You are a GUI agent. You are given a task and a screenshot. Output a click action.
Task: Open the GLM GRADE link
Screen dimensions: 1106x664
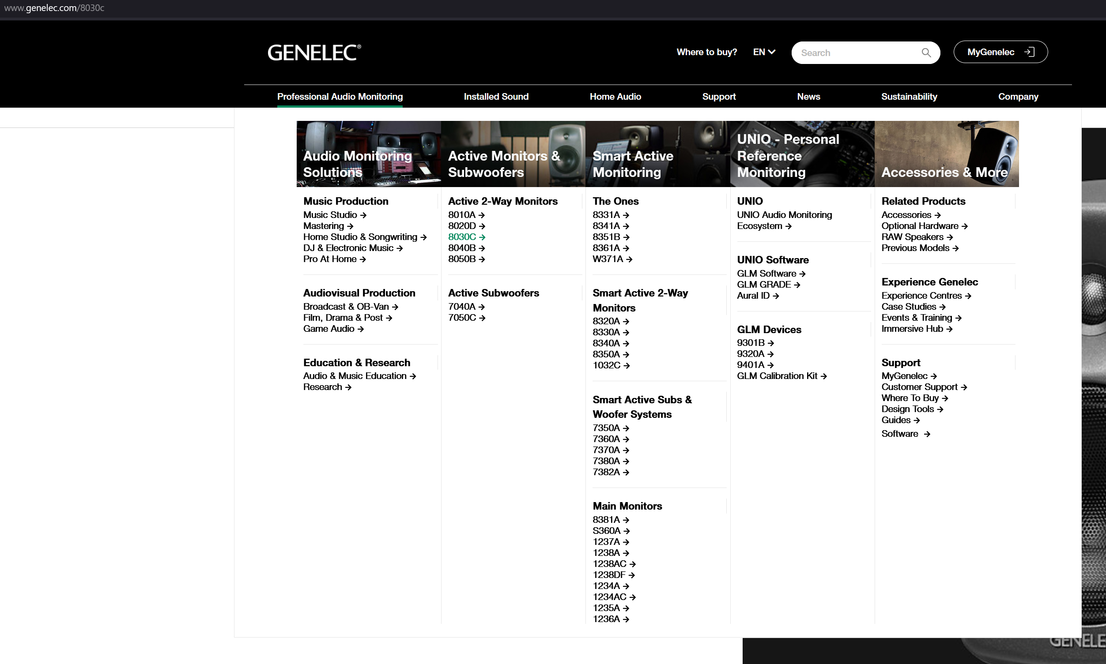click(768, 285)
